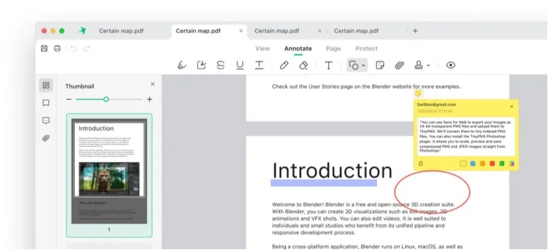Select the strikethrough text tool
Image resolution: width=548 pixels, height=250 pixels.
220,66
